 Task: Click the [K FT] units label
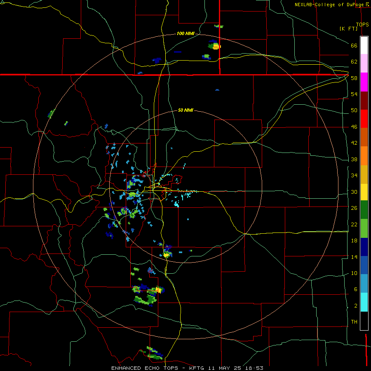[x=348, y=28]
